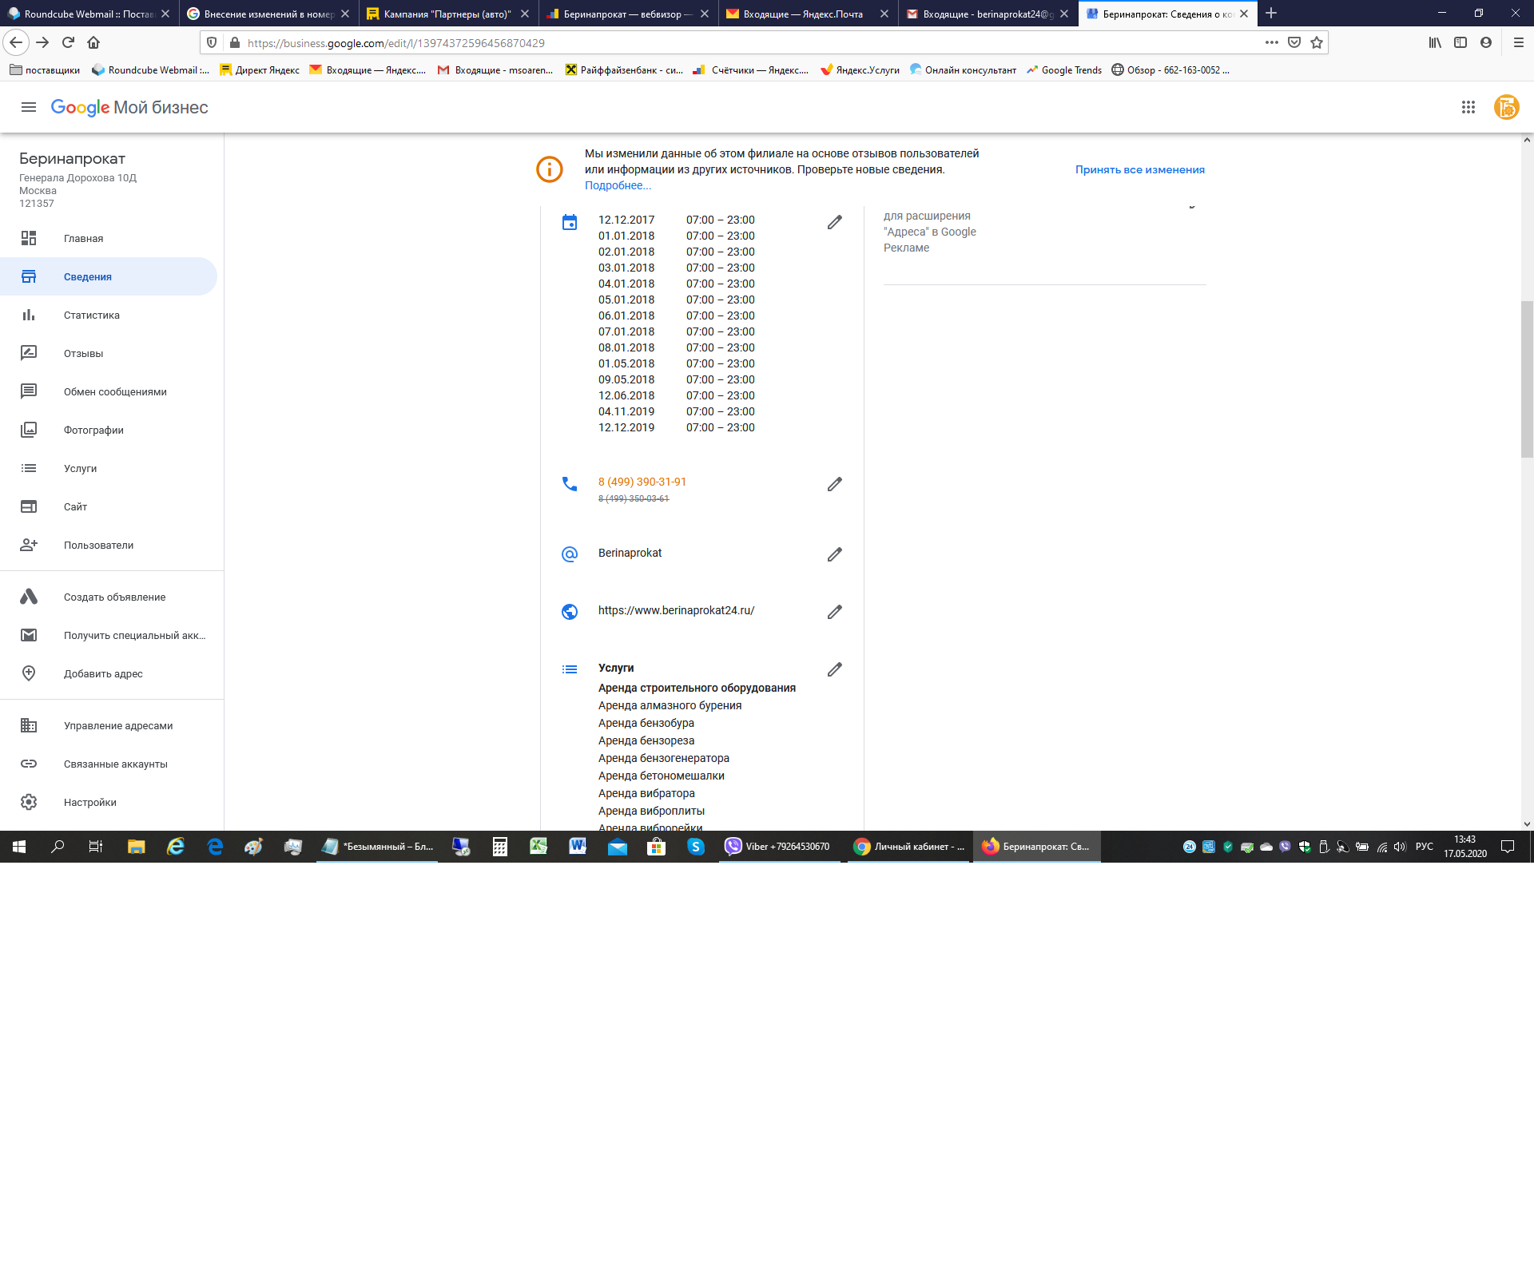The image size is (1534, 1278).
Task: Open Google Trends bookmark
Action: (x=1064, y=70)
